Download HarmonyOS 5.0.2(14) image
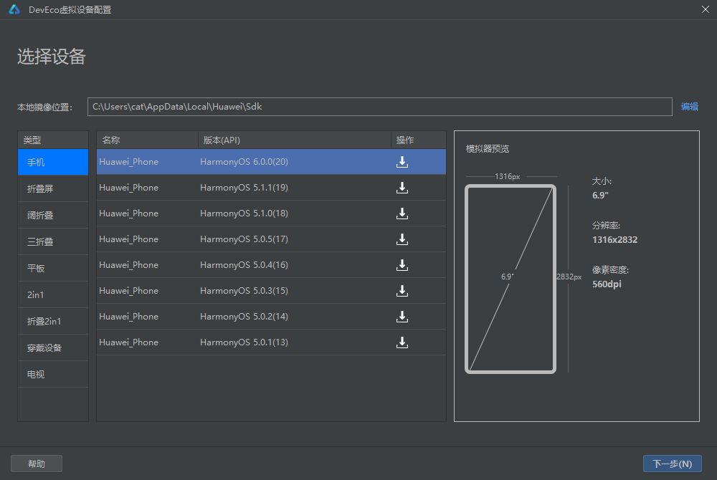This screenshot has width=717, height=480. [x=402, y=317]
